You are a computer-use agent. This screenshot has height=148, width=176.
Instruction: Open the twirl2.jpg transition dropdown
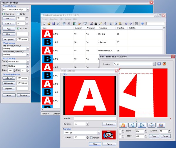click(x=98, y=133)
